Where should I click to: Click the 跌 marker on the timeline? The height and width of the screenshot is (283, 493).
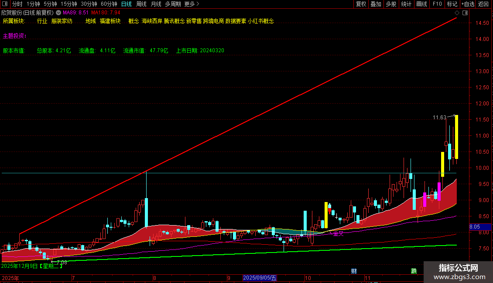[x=414, y=271]
